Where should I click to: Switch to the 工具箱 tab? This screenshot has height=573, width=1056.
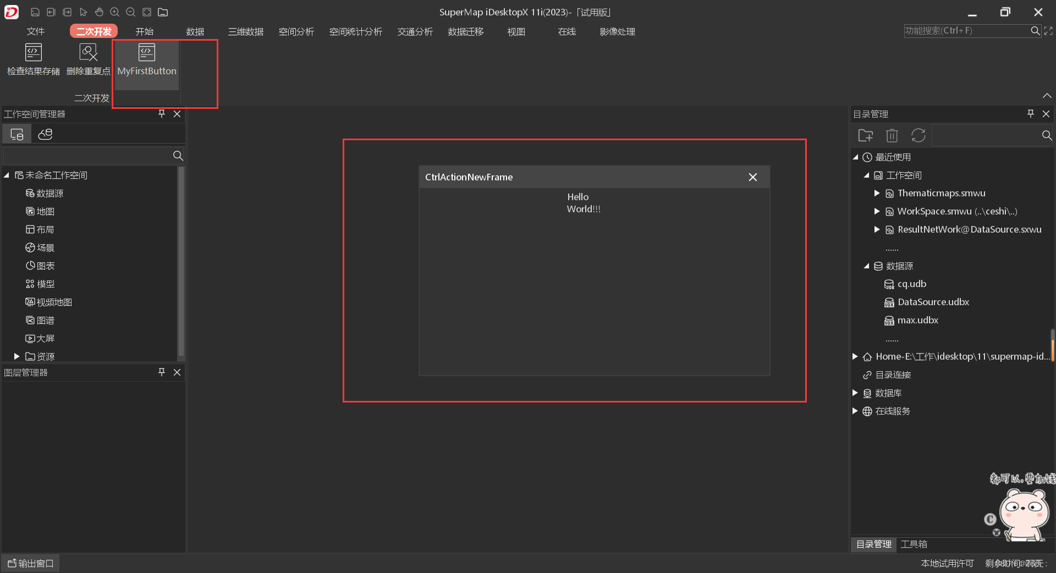[x=914, y=544]
